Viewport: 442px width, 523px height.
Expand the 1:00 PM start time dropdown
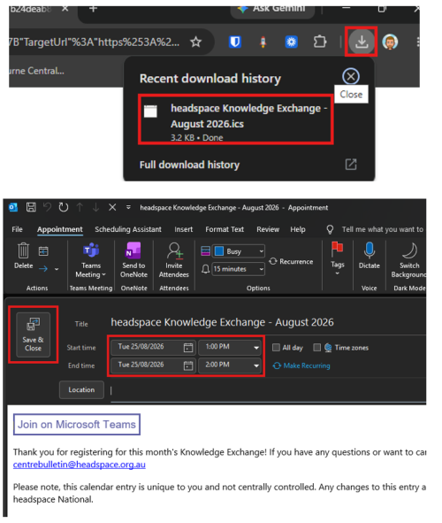pyautogui.click(x=256, y=347)
